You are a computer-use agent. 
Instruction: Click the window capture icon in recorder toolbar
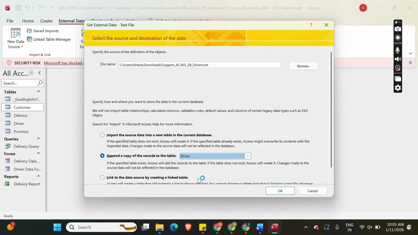tap(397, 79)
